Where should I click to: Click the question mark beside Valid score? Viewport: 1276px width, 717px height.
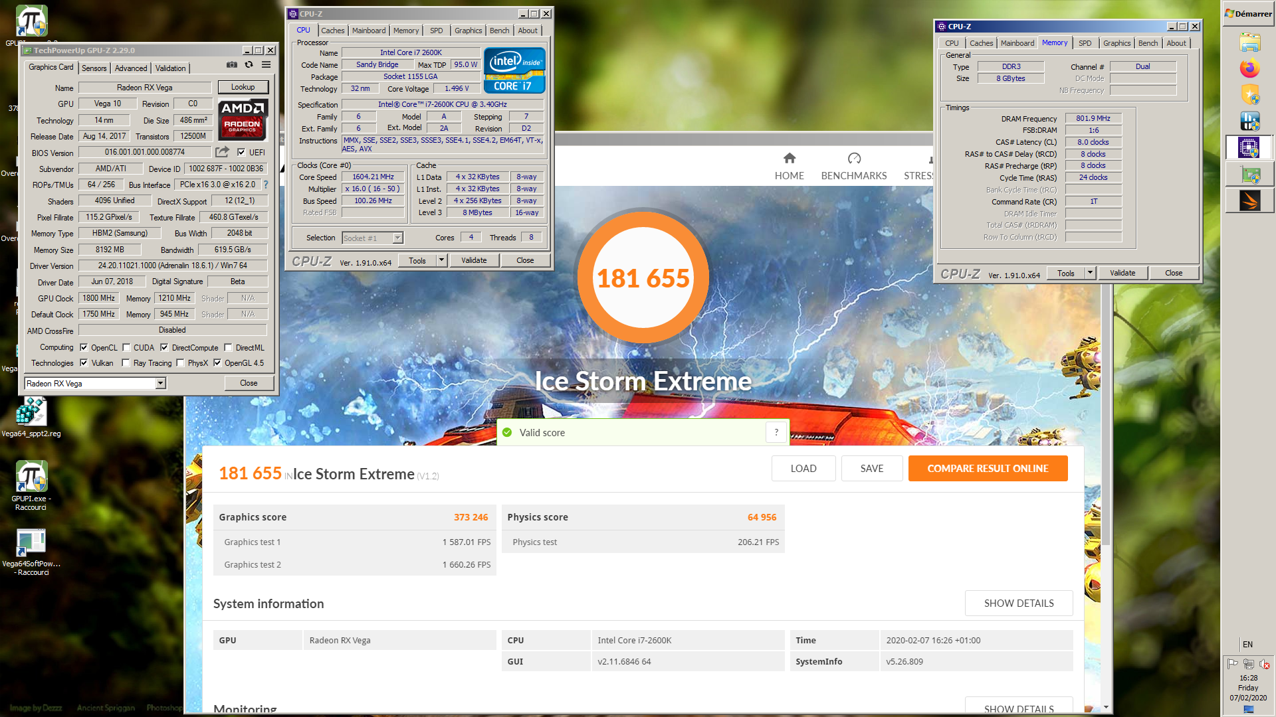click(x=776, y=432)
